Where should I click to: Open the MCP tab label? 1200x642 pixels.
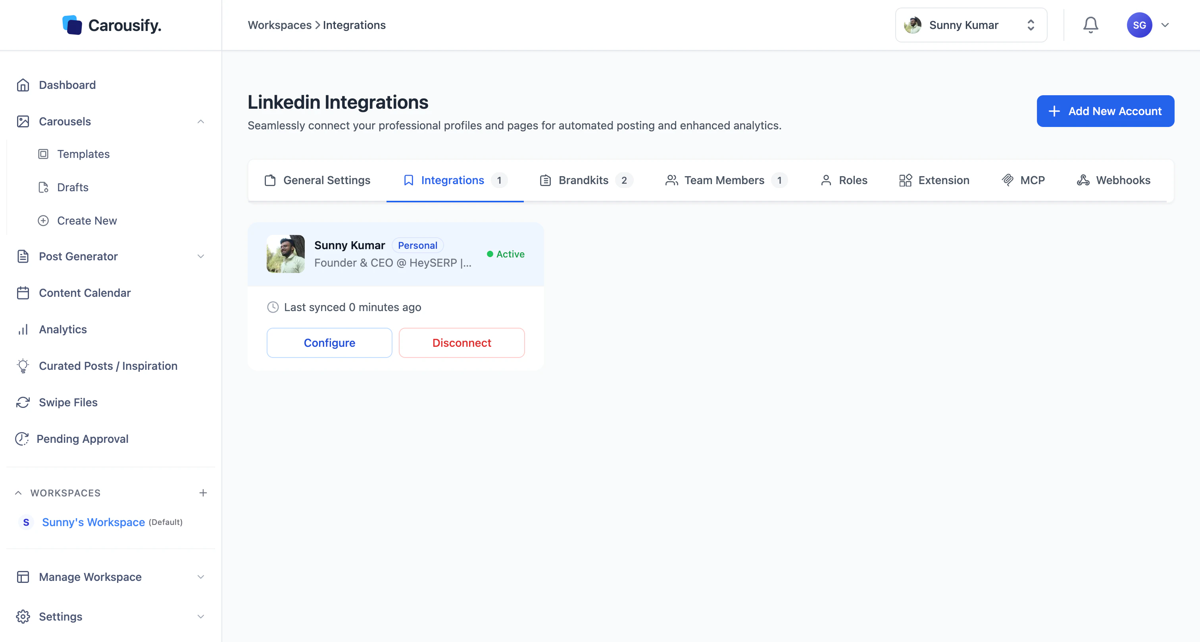click(1032, 180)
